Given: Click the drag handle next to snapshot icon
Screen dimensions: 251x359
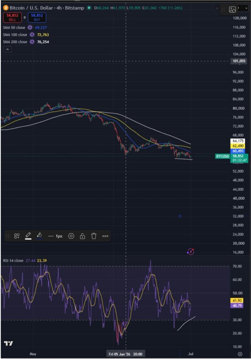Looking at the screenshot, I should (x=223, y=9).
